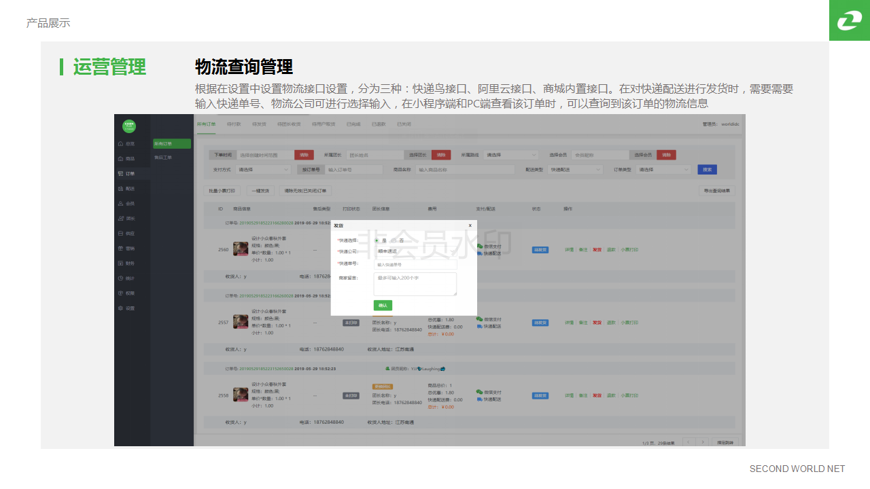The image size is (870, 489).
Task: Switch to the 已关闭 tab
Action: tap(404, 124)
